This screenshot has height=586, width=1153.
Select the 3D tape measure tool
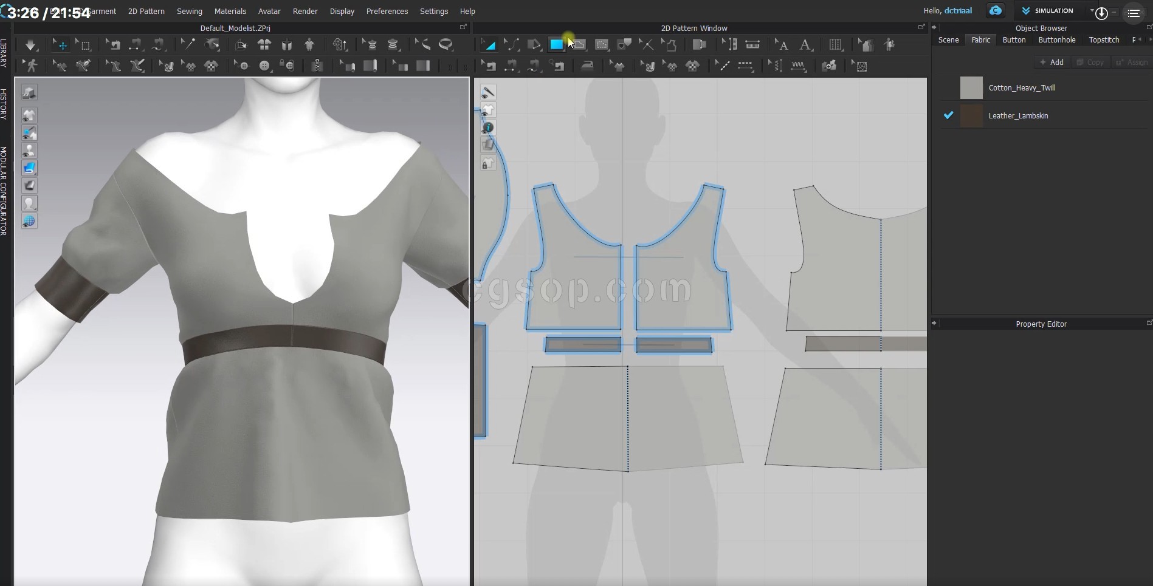[446, 44]
